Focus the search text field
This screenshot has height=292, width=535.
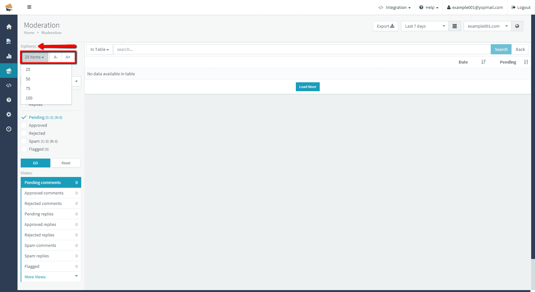(x=301, y=49)
